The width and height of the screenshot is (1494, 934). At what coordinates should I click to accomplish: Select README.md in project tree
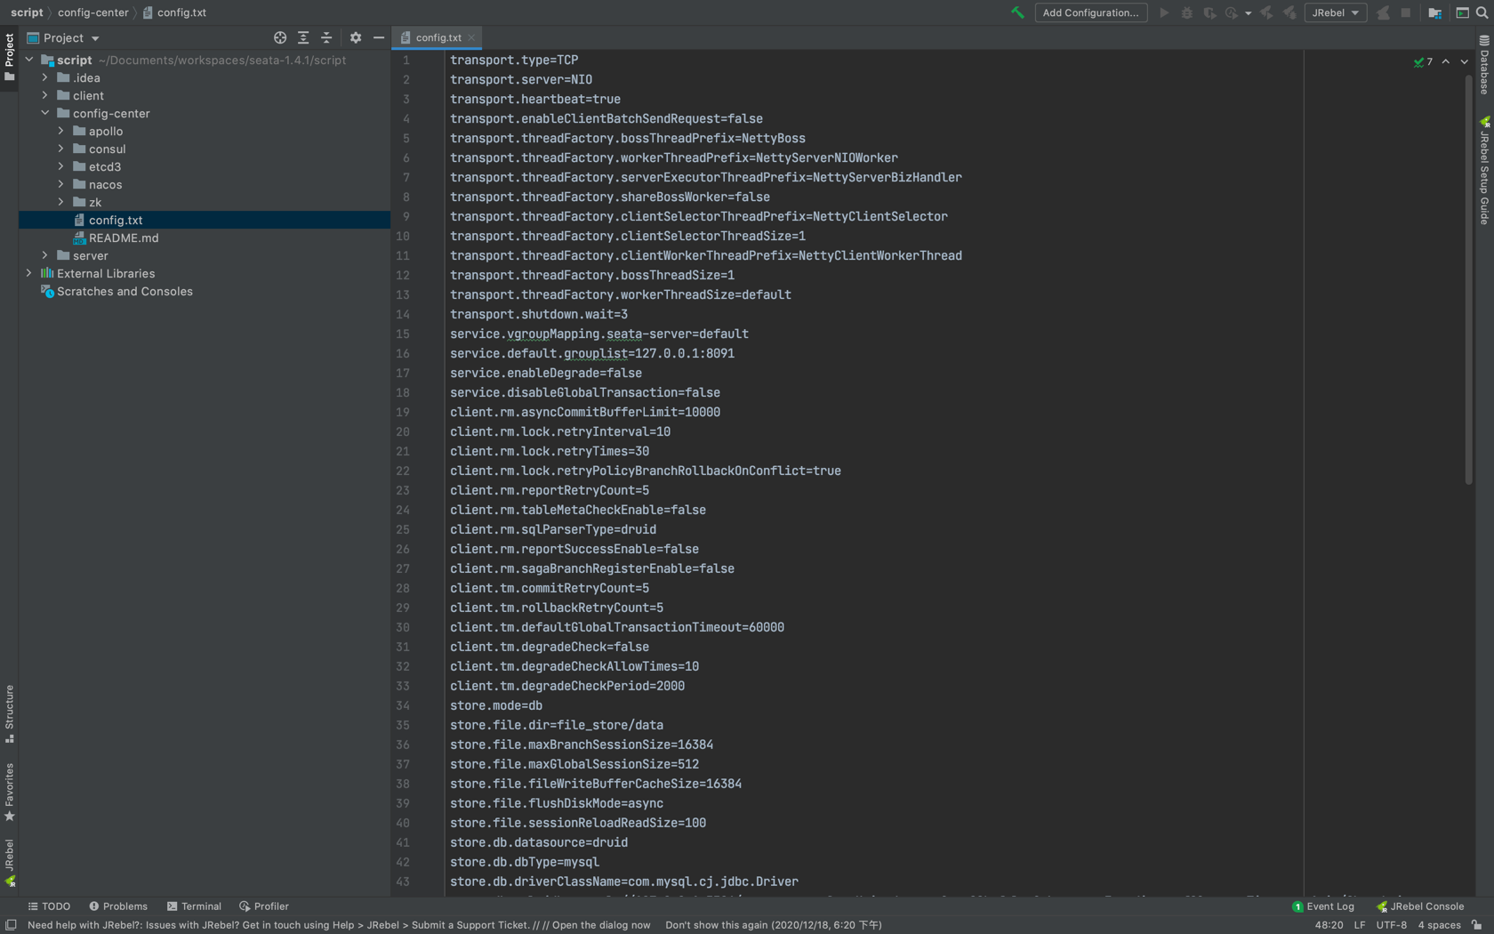[x=124, y=238]
